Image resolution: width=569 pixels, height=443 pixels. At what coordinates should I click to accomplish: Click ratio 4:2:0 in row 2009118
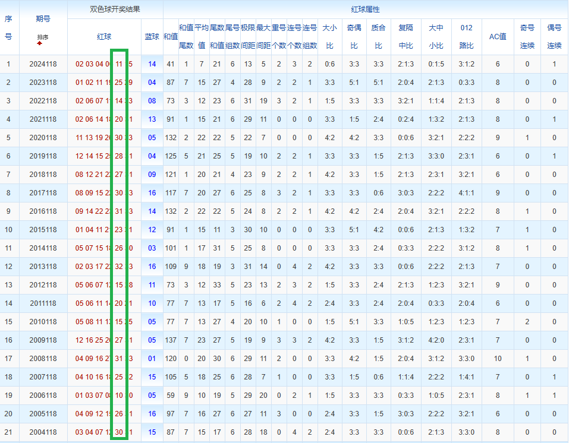[436, 340]
